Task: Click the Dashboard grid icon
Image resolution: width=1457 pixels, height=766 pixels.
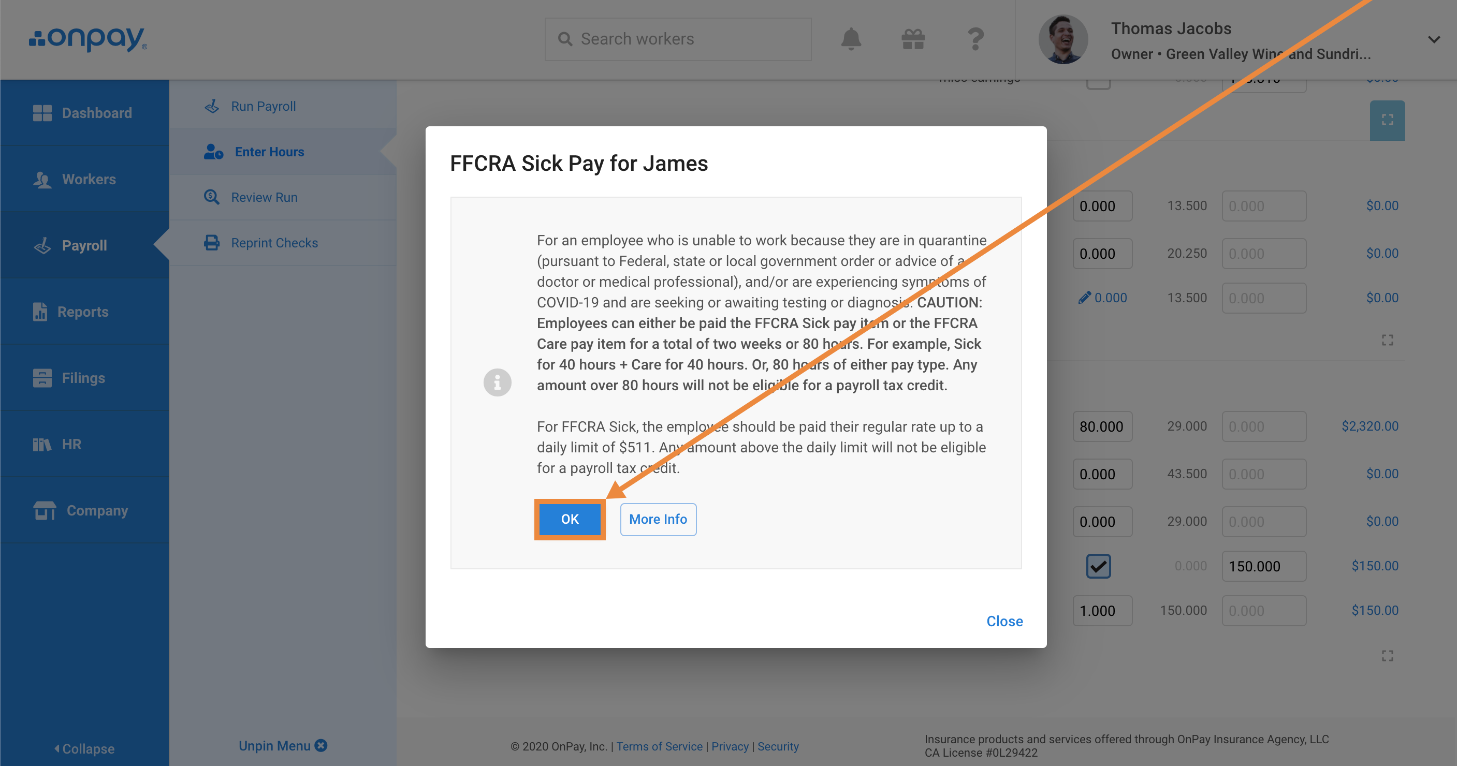Action: pos(42,112)
